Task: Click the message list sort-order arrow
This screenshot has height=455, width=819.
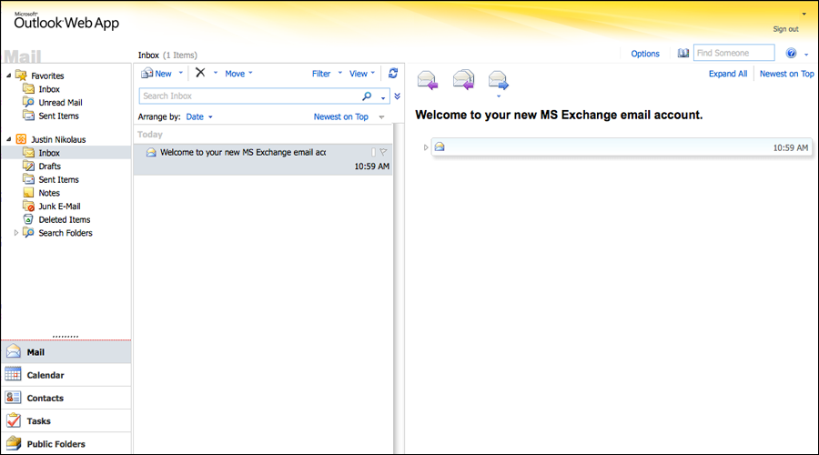Action: 382,117
